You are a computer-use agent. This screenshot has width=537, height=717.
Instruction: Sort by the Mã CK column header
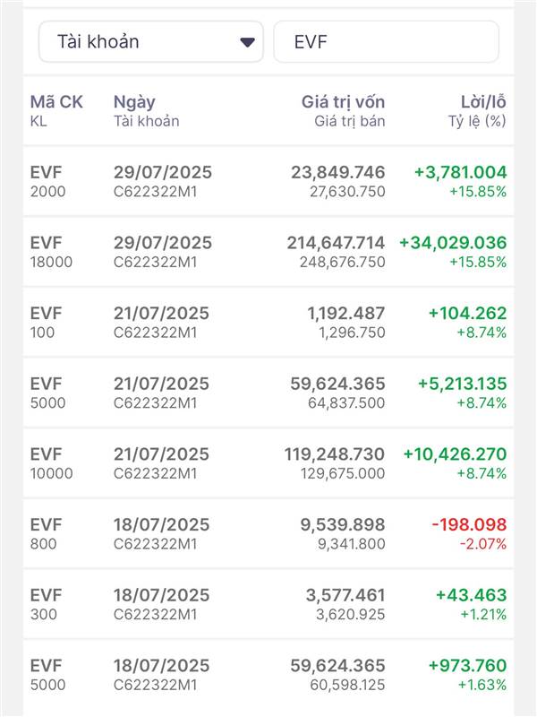(56, 102)
